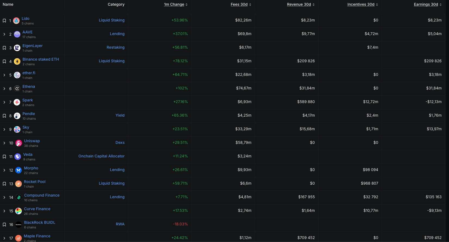
Task: Open the Onchain Capital Allocator category
Action: (101, 156)
